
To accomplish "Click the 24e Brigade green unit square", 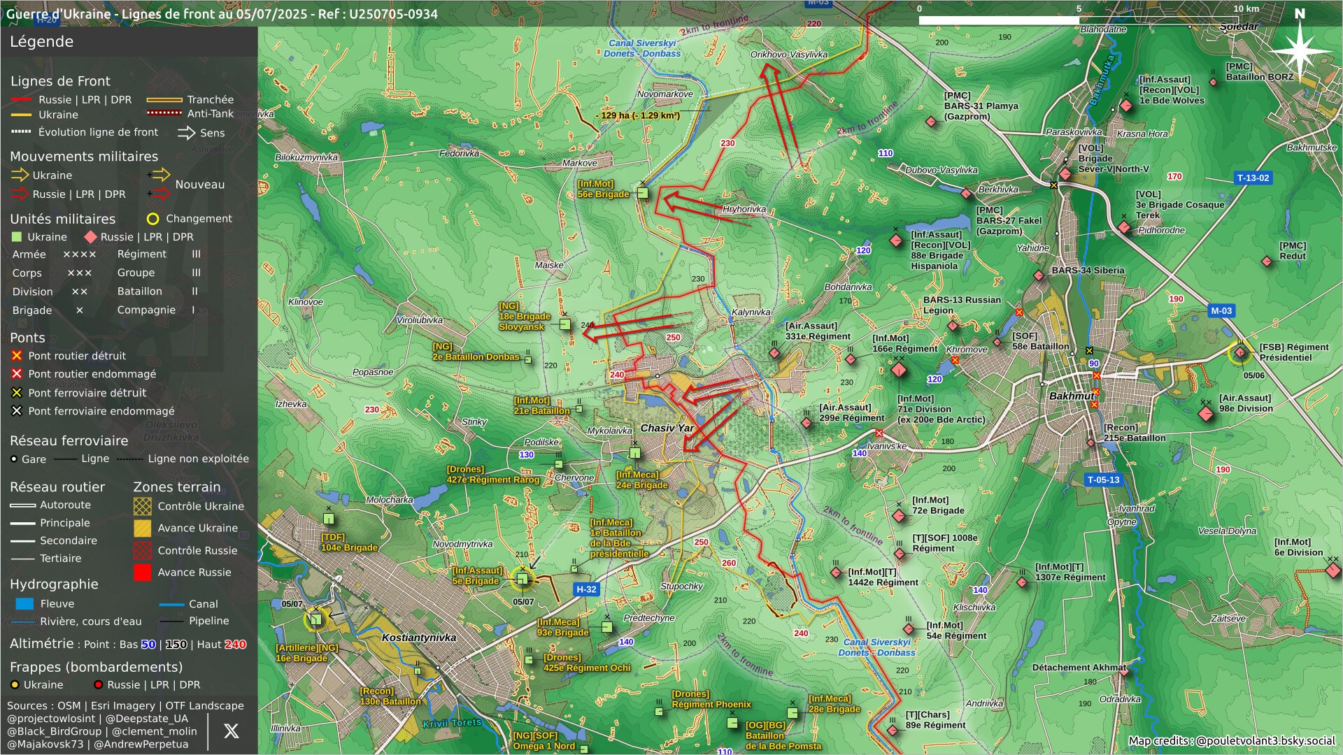I will [634, 453].
